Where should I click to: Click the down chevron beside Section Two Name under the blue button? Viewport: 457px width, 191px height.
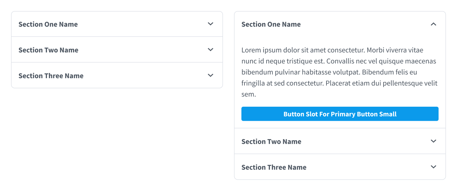(x=433, y=141)
